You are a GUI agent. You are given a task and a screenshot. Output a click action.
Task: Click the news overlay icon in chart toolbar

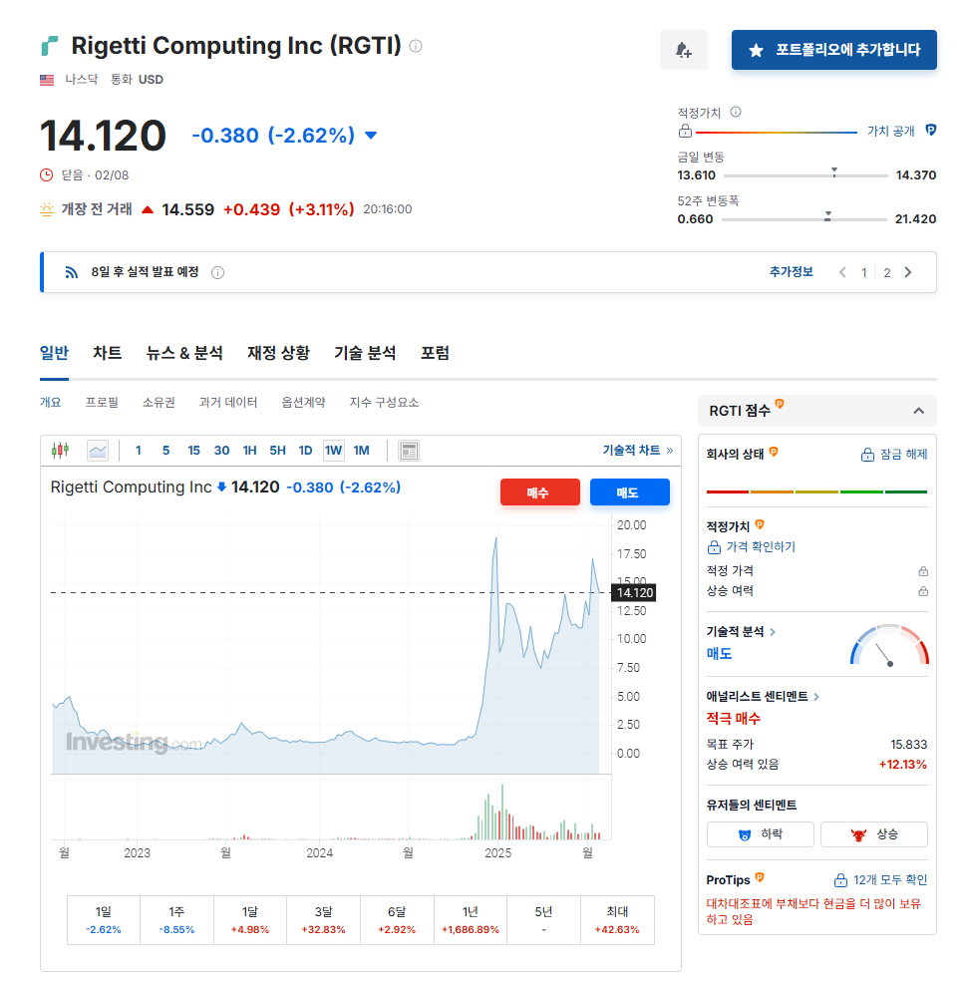[x=409, y=451]
